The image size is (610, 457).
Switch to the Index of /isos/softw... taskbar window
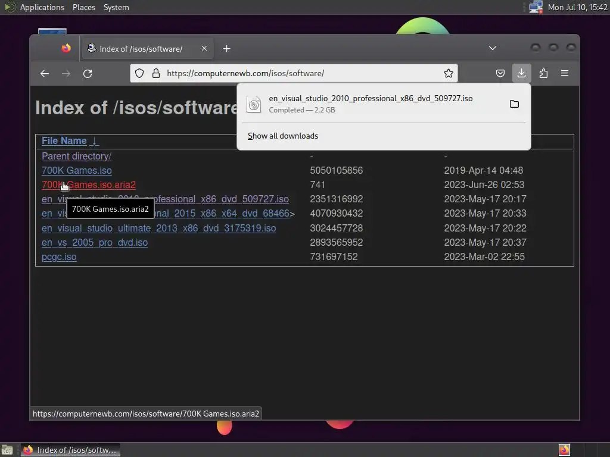(x=70, y=450)
